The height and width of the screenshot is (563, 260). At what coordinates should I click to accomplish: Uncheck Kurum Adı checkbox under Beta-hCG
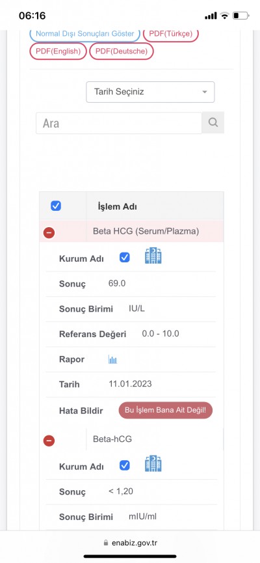coord(124,466)
